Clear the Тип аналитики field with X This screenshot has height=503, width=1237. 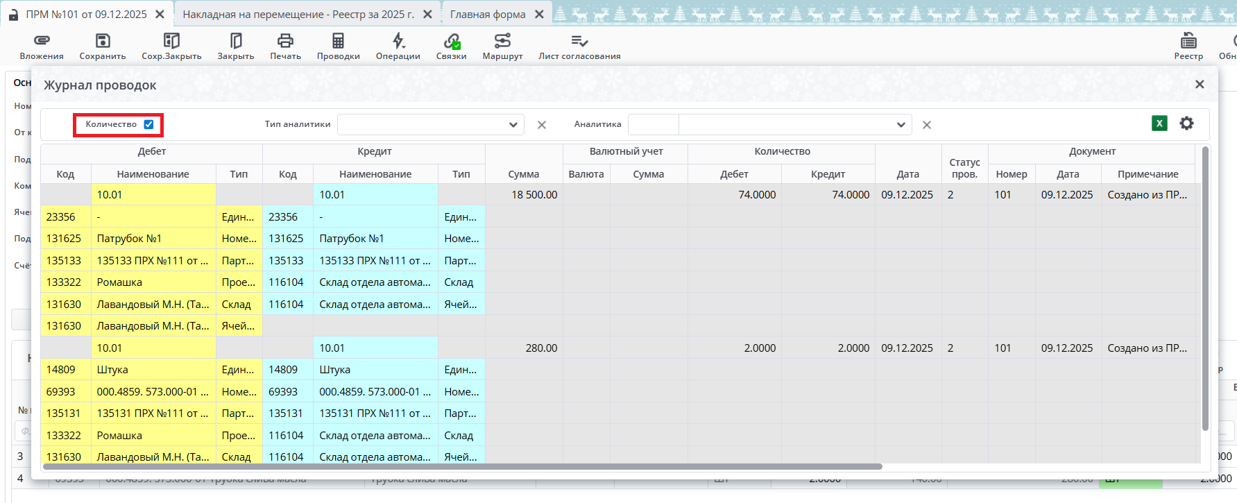coord(542,125)
